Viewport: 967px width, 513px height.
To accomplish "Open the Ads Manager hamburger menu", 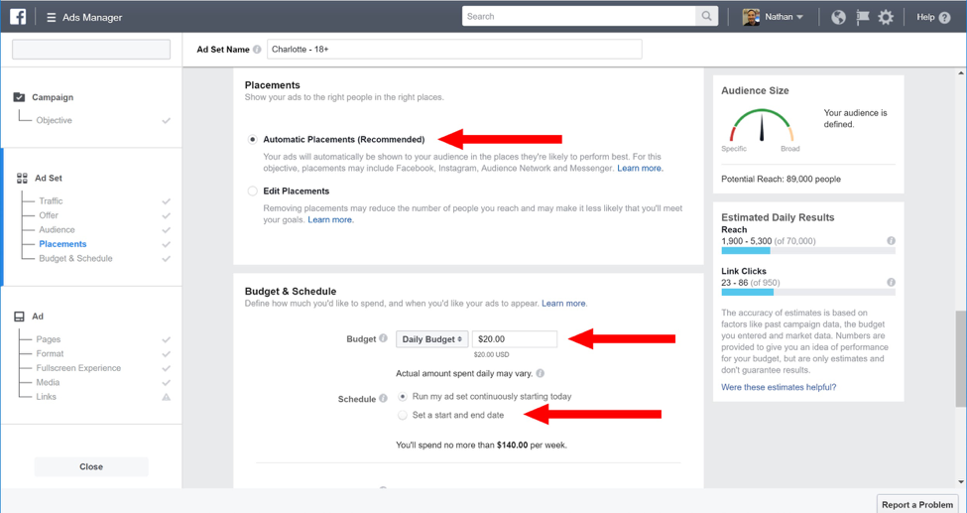I will coord(52,17).
